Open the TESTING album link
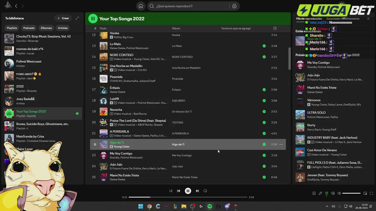 tap(177, 122)
